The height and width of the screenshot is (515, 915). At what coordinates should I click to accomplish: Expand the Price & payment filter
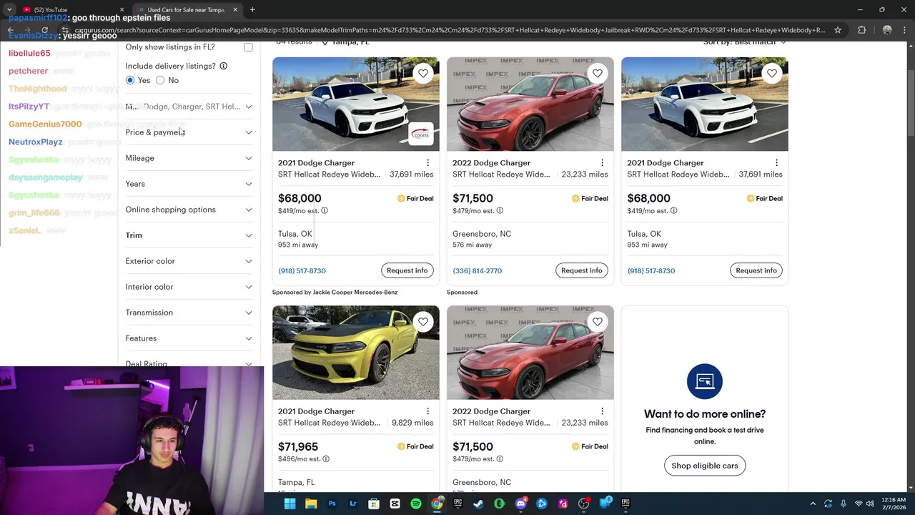click(189, 132)
